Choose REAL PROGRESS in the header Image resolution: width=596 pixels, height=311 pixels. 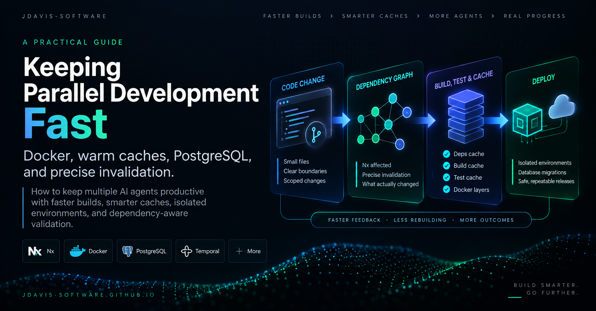pyautogui.click(x=535, y=16)
